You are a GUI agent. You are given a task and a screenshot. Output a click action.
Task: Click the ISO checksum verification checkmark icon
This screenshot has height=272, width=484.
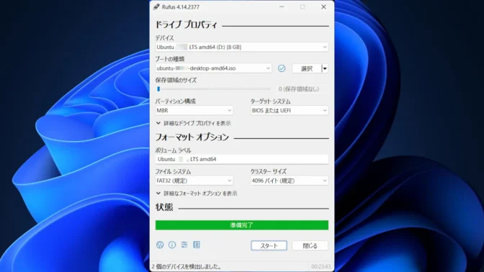click(282, 68)
